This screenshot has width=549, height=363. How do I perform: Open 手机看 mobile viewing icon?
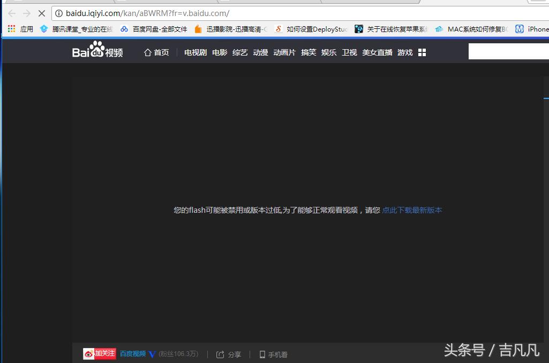262,354
